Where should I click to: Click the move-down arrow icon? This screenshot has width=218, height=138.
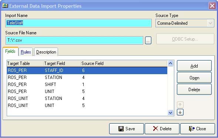[180, 112]
